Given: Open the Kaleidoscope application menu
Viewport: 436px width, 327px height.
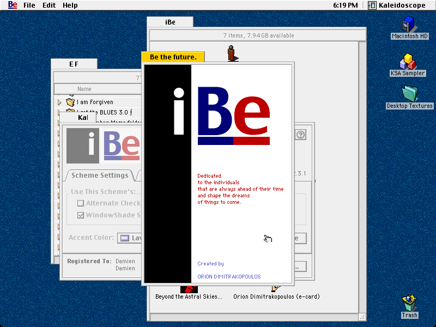Looking at the screenshot, I should click(397, 5).
